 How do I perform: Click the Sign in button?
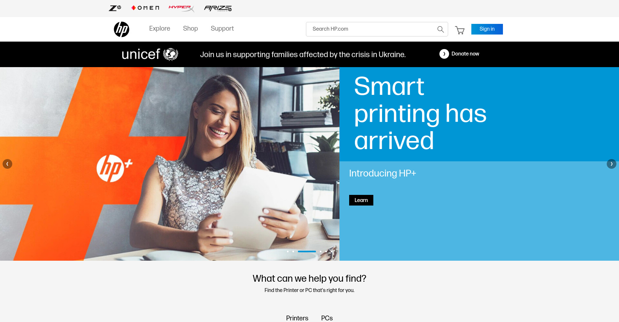pos(487,29)
